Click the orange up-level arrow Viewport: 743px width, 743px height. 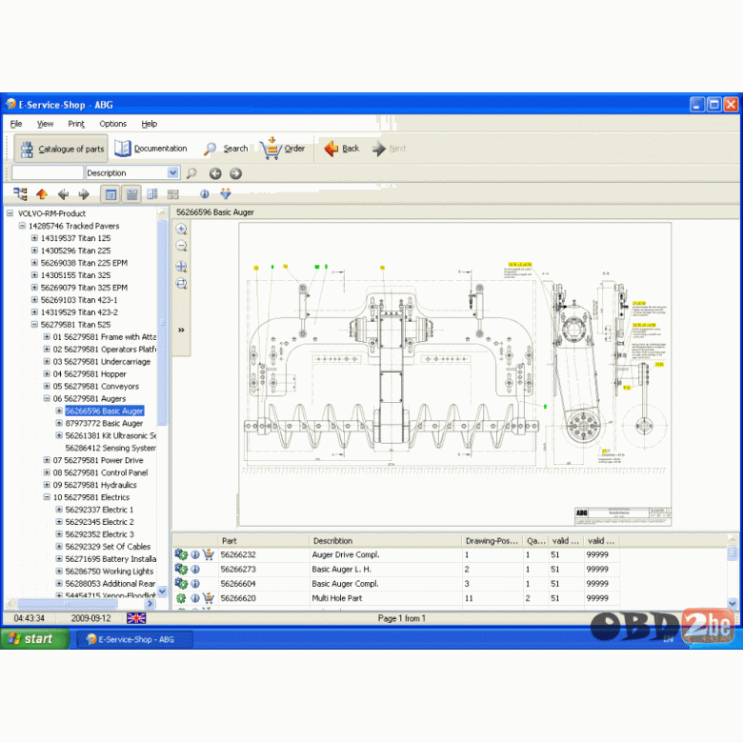pos(42,193)
